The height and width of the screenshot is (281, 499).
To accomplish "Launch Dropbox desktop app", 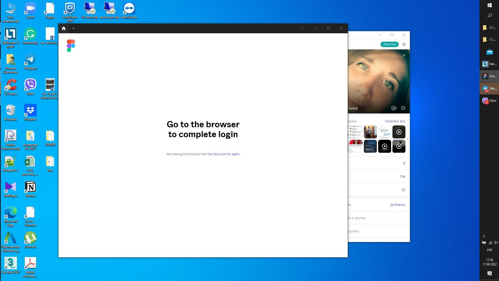I will [30, 112].
